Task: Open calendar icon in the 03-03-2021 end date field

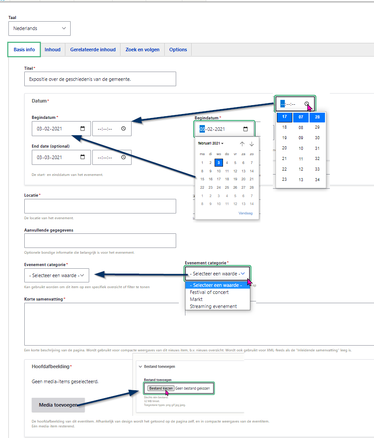Action: pyautogui.click(x=83, y=157)
